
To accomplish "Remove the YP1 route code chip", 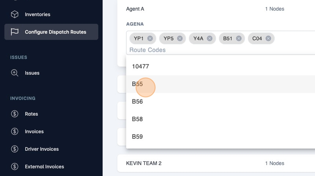I will coord(150,38).
